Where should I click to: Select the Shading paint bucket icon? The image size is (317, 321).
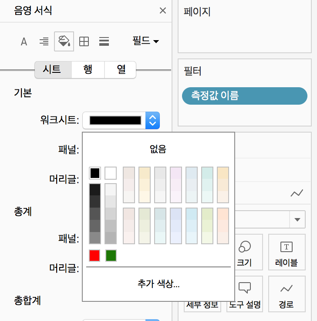64,41
